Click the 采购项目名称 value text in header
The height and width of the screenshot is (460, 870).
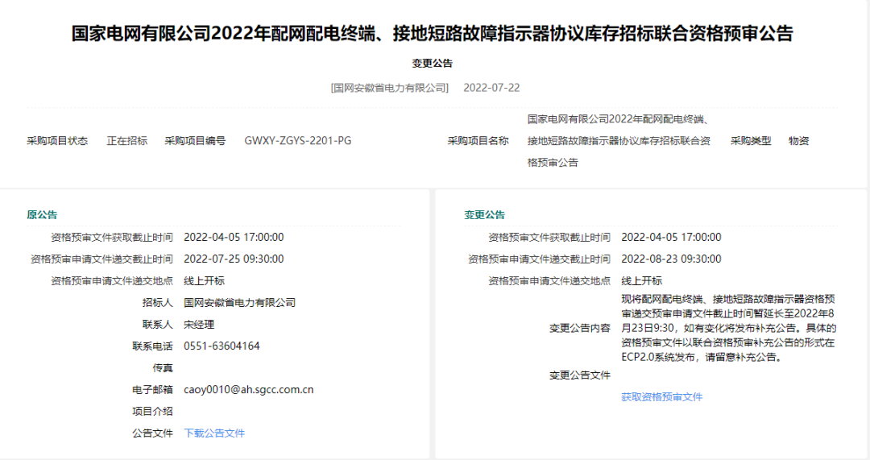click(619, 140)
